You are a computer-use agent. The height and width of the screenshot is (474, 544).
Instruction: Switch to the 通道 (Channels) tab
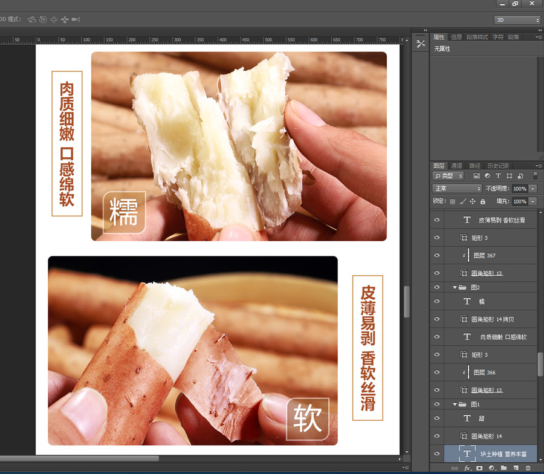(456, 166)
